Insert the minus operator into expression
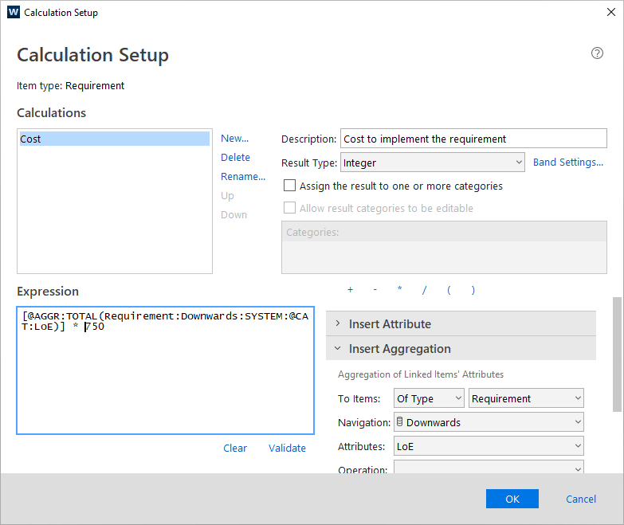This screenshot has height=525, width=624. [375, 290]
